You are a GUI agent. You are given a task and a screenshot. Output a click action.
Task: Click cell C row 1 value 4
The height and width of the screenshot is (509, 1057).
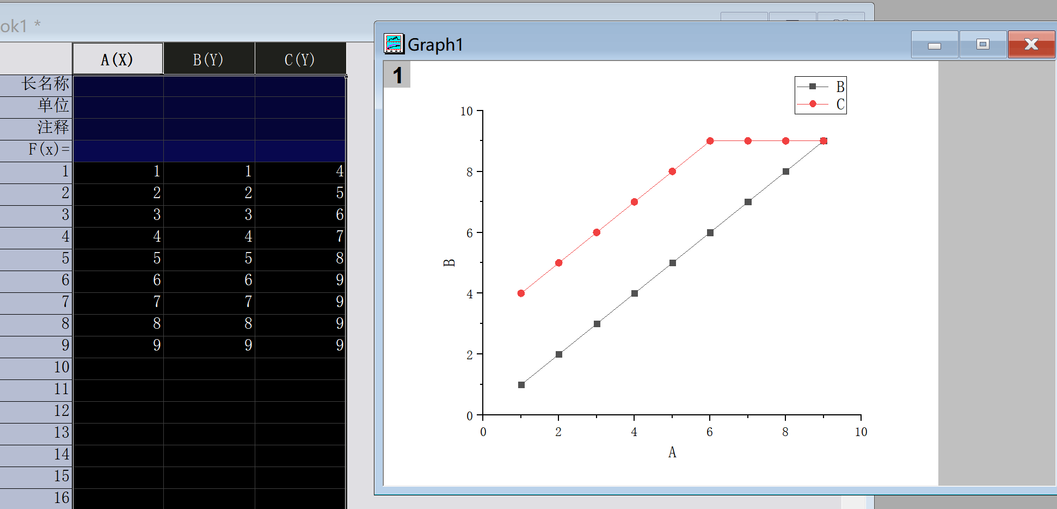pyautogui.click(x=300, y=173)
